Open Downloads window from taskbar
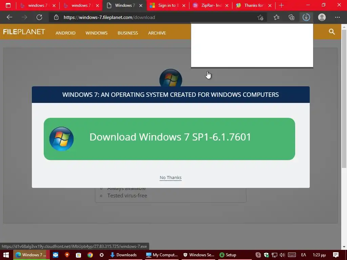 pos(125,255)
